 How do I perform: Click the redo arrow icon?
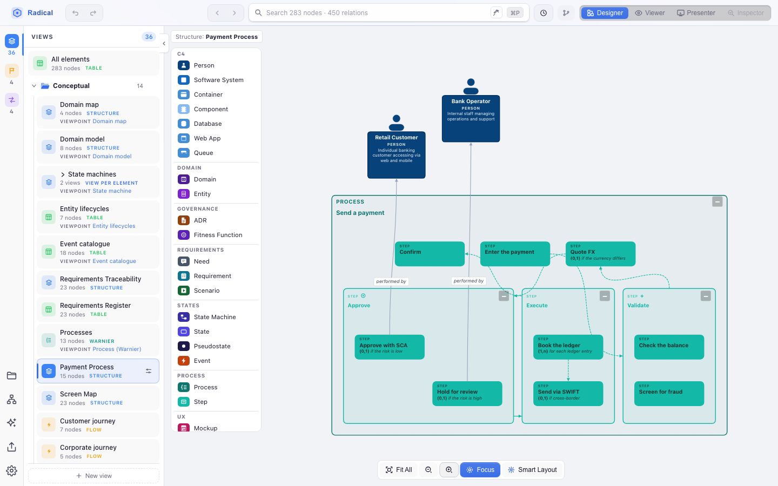93,13
